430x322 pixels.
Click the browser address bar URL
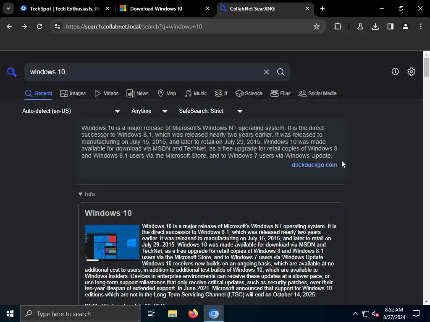[134, 26]
